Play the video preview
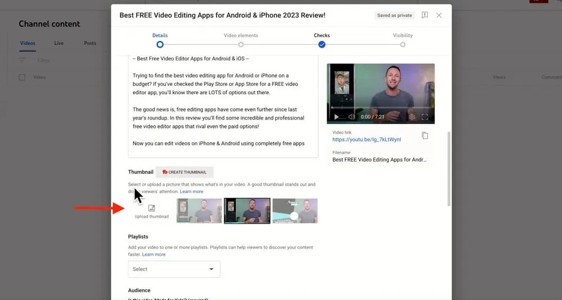 tap(337, 117)
